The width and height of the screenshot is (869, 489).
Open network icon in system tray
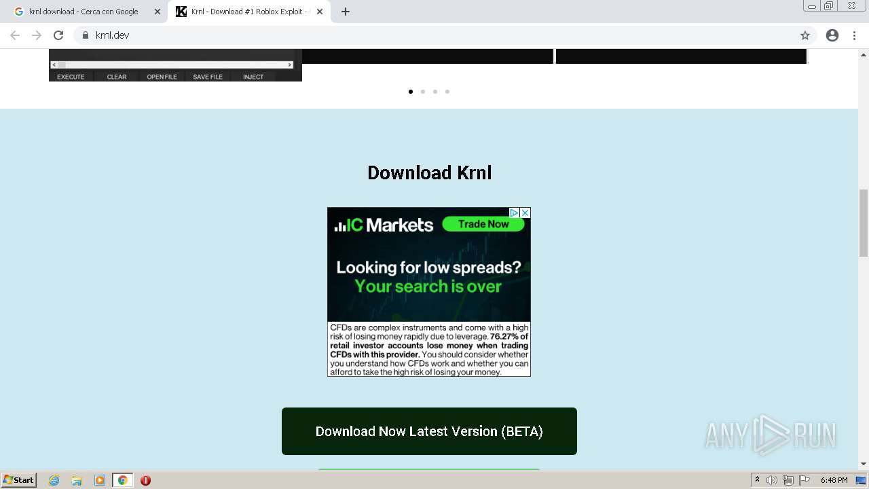click(x=788, y=480)
